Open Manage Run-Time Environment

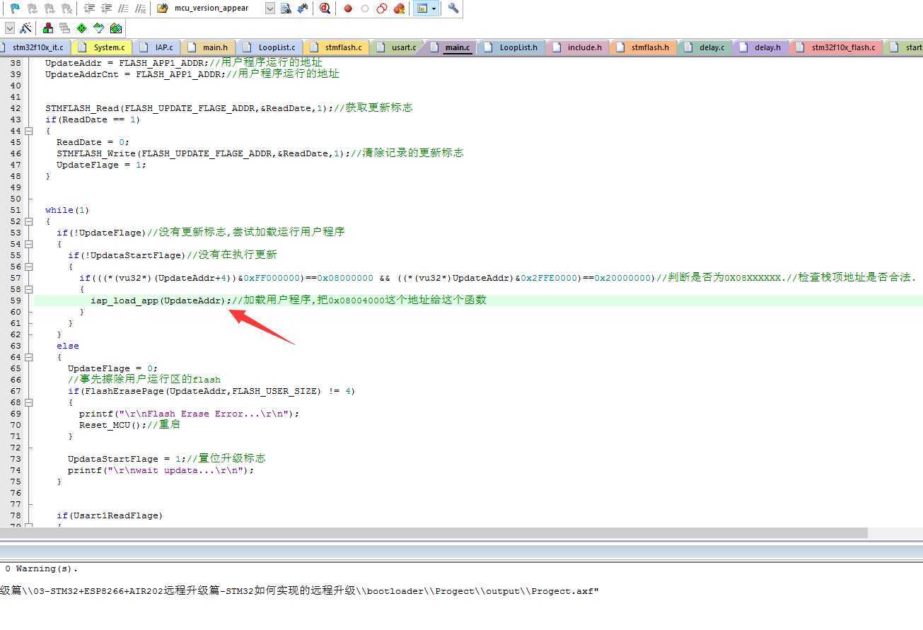[x=82, y=28]
